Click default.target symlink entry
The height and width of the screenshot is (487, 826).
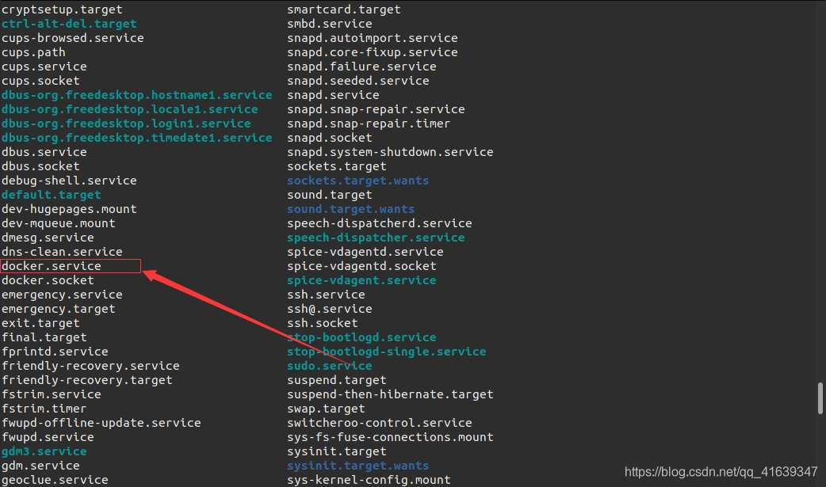51,194
